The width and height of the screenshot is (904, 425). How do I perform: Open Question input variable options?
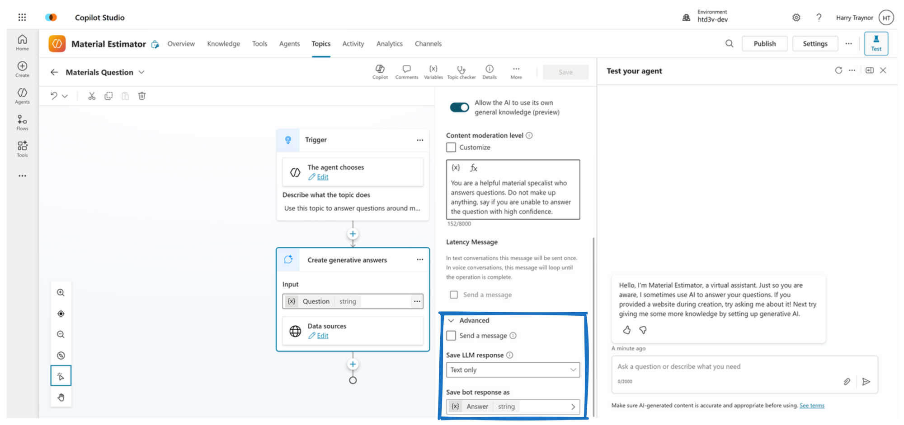pos(417,301)
